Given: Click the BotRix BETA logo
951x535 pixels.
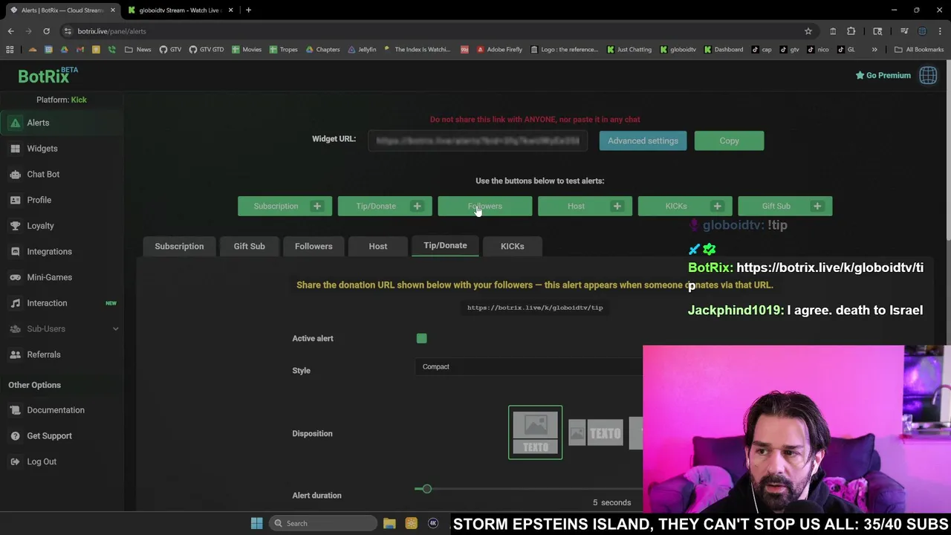Looking at the screenshot, I should click(x=48, y=75).
